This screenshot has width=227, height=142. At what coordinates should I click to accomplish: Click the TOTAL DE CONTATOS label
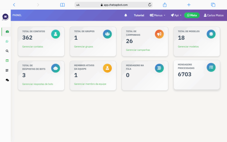click(34, 31)
